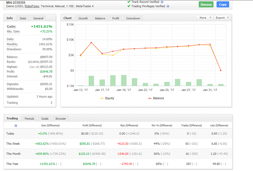
Task: Click the blue Copy button
Action: tap(223, 4)
